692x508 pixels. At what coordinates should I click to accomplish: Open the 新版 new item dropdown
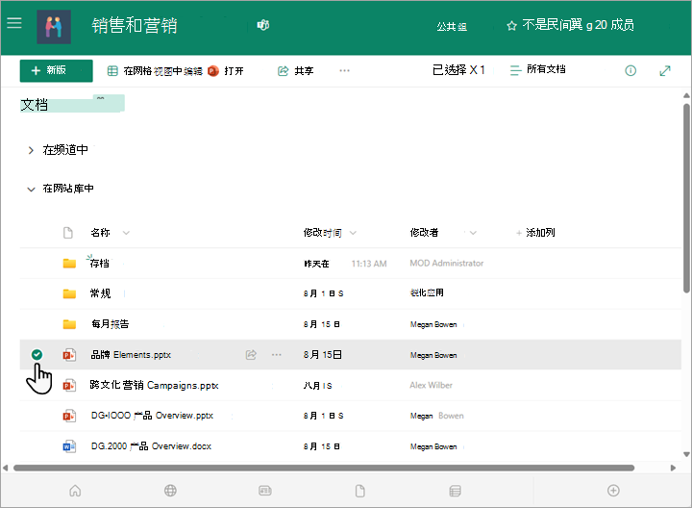(56, 70)
